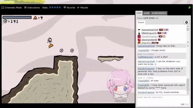Viewport: 193px width, 108px height.
Task: Click alexmonster88's avatar in the user list
Action: click(139, 40)
